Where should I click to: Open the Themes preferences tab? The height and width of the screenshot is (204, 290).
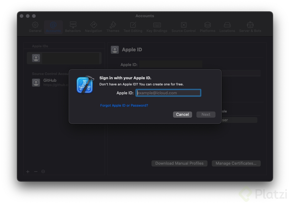113,27
